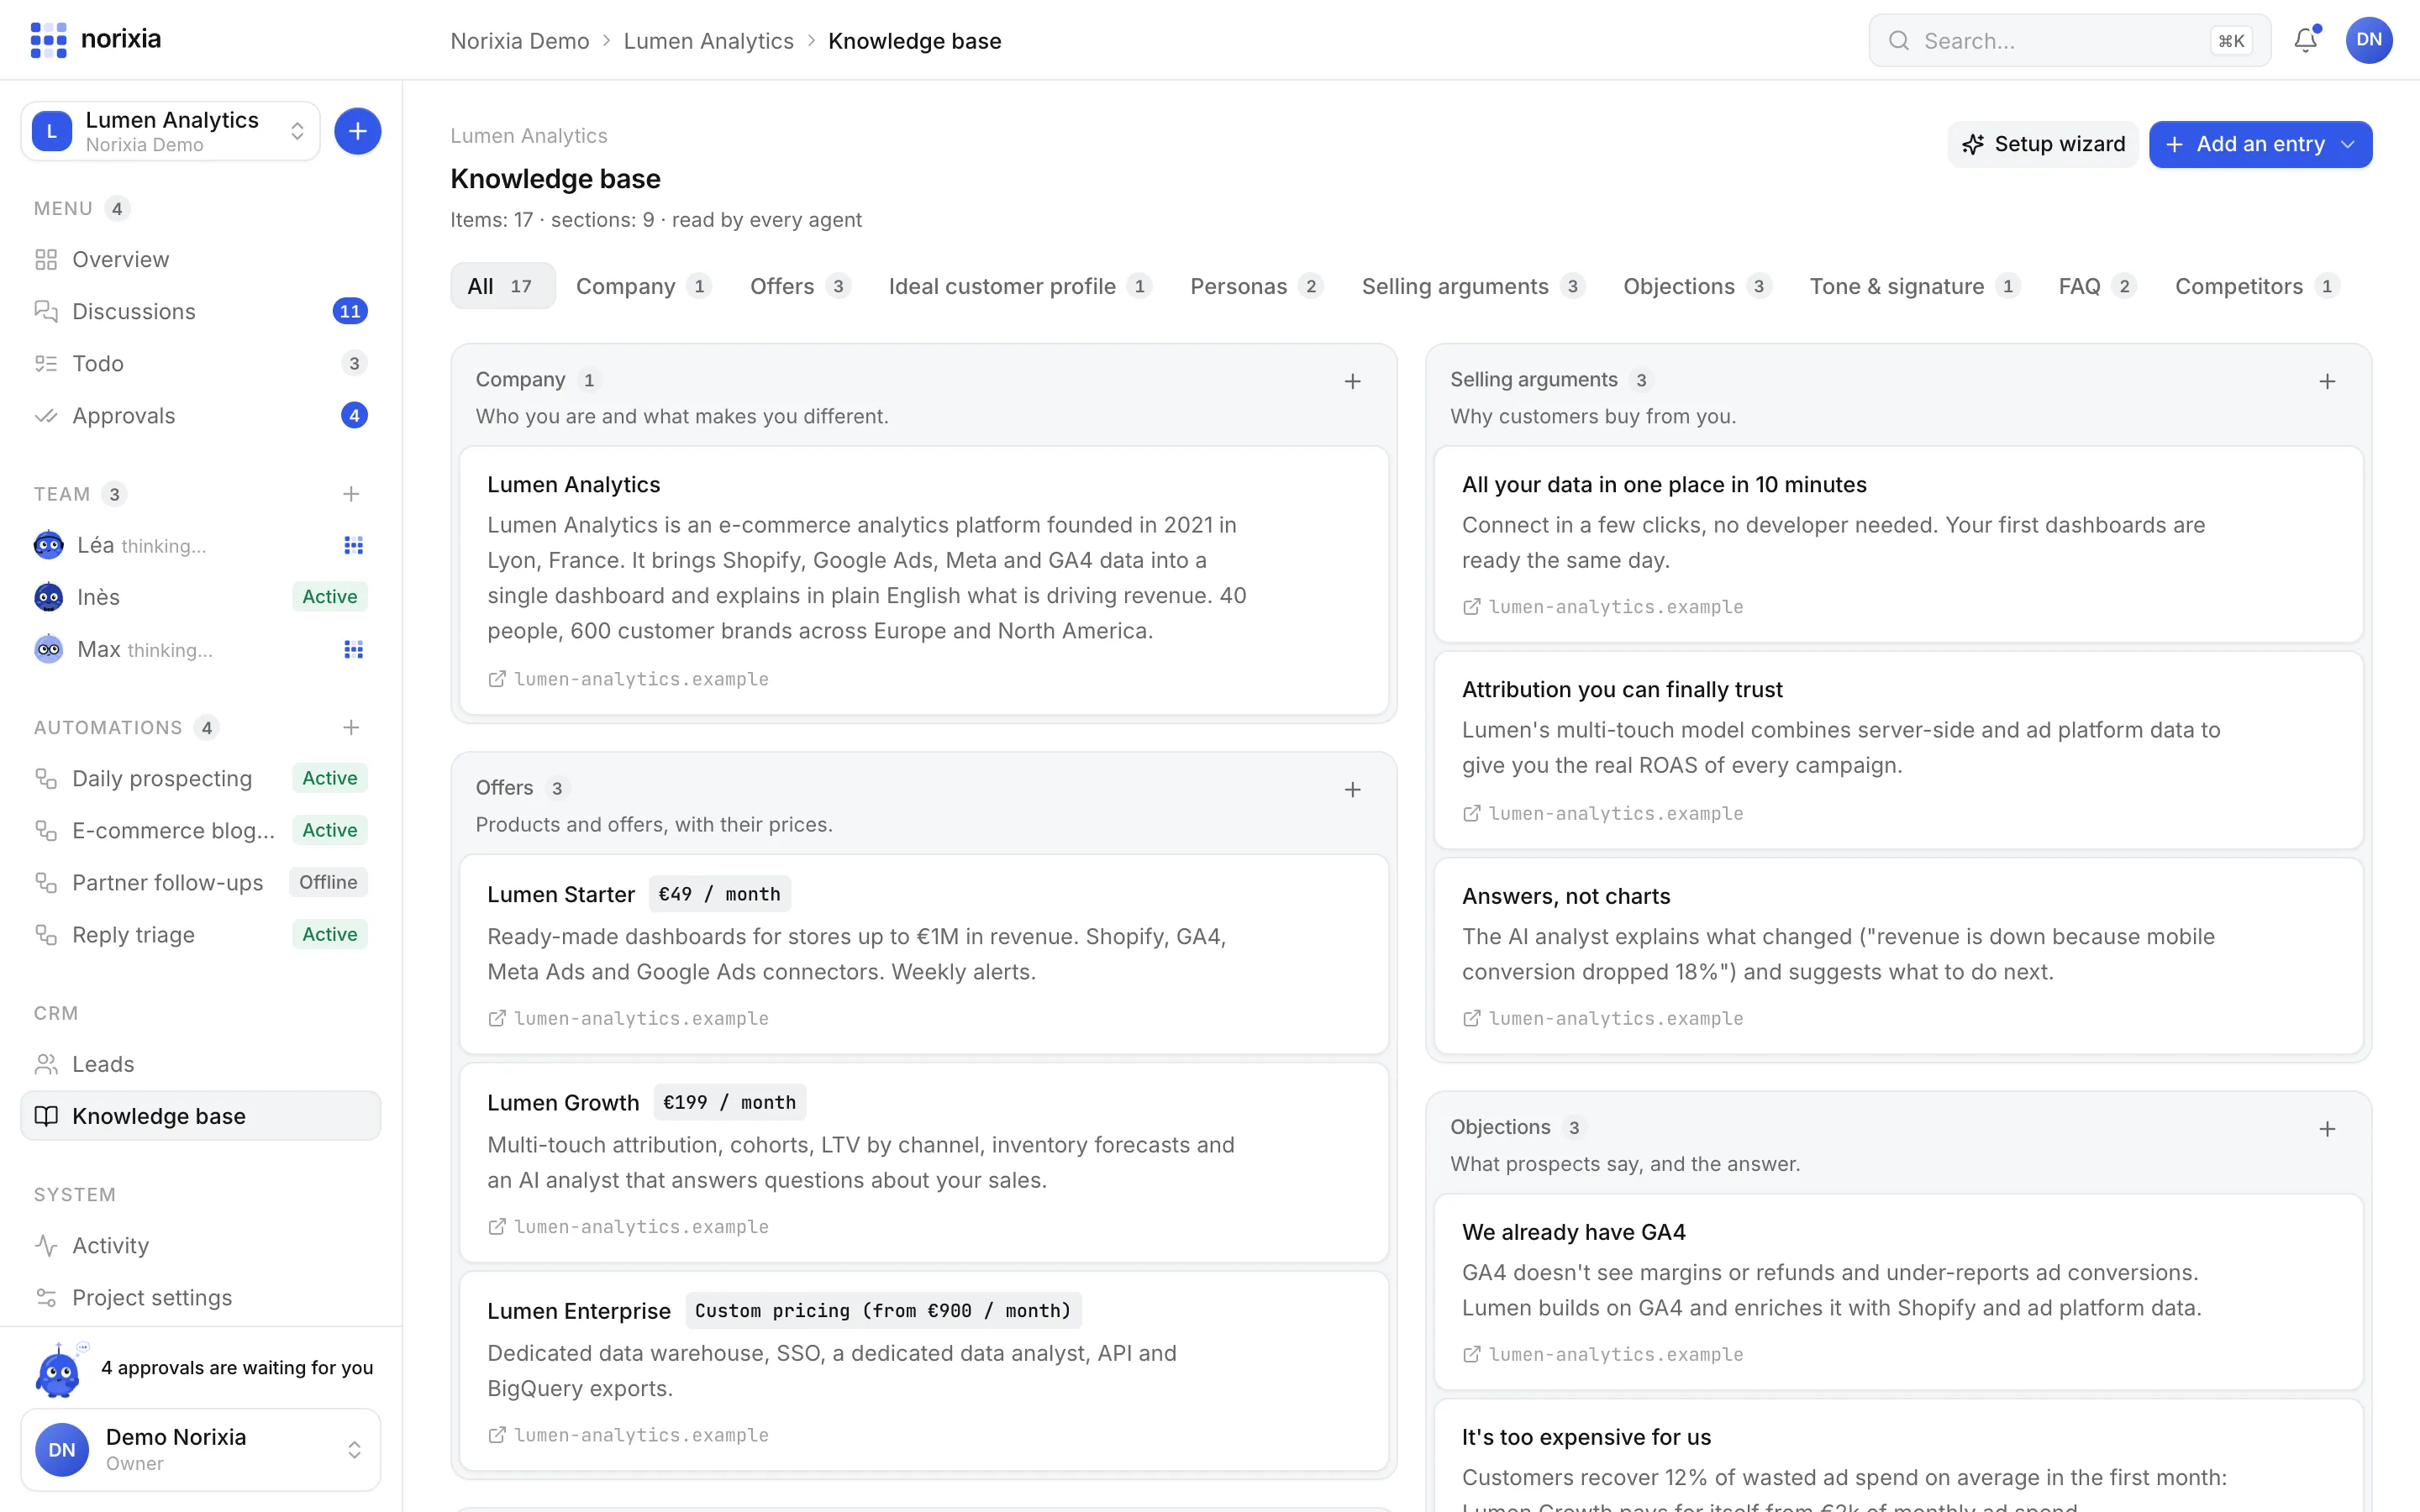This screenshot has height=1512, width=2420.
Task: Open Leads in CRM section
Action: (x=200, y=1064)
